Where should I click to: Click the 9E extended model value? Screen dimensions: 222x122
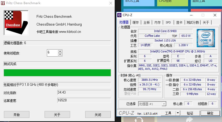click(178, 61)
